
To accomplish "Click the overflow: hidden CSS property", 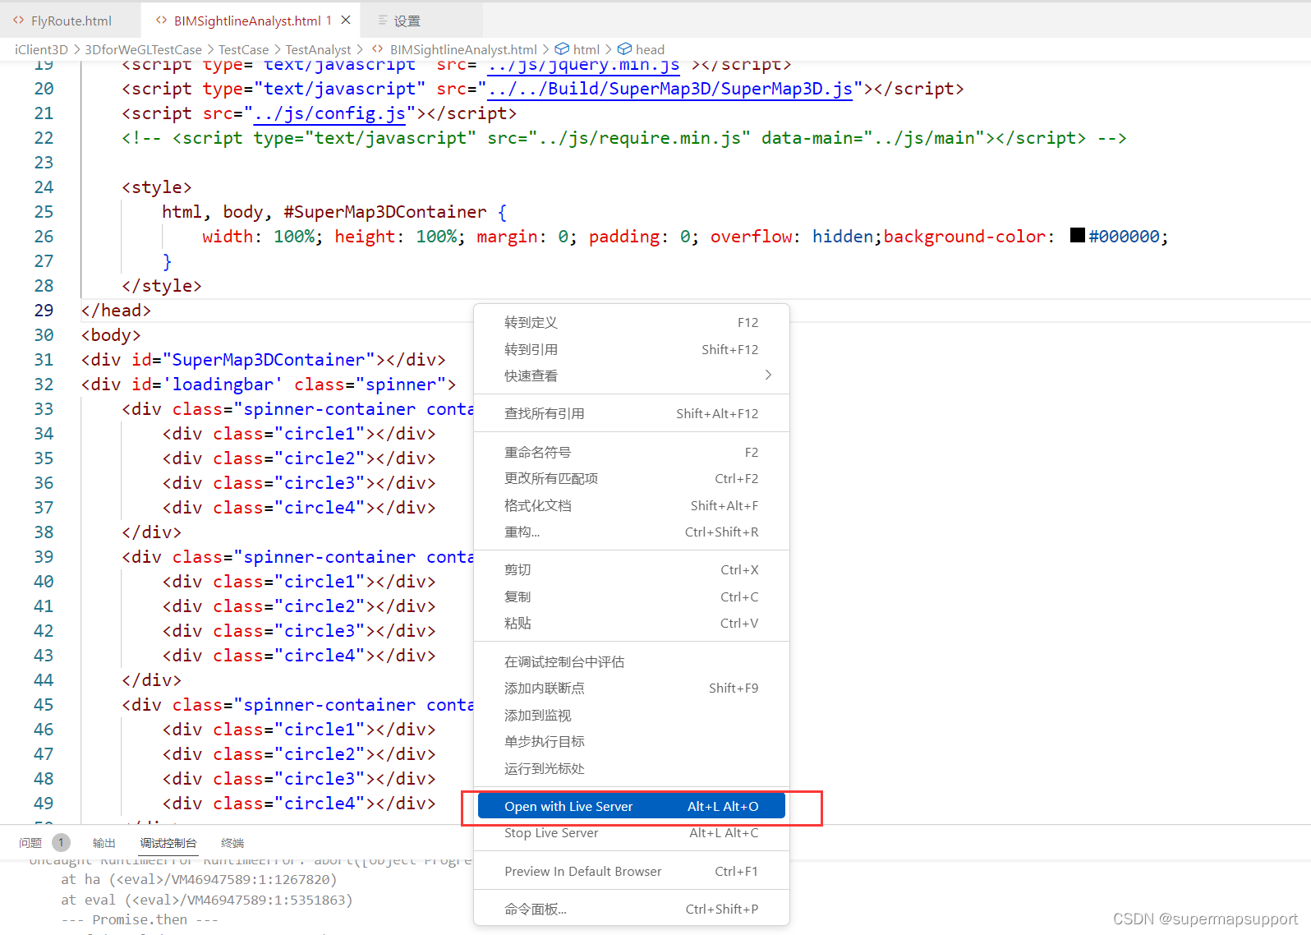I will coord(795,237).
